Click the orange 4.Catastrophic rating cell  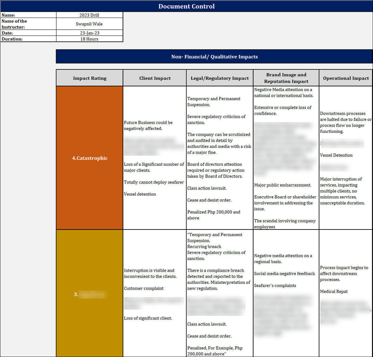(89, 158)
